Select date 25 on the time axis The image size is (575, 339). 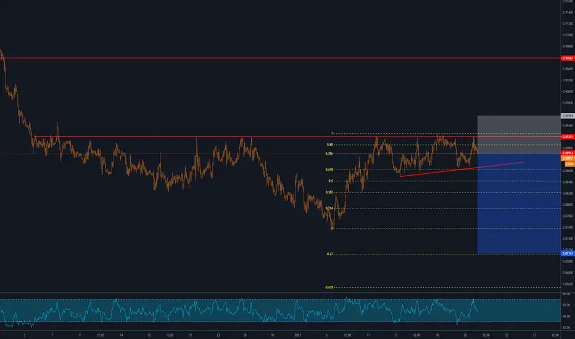(507, 335)
